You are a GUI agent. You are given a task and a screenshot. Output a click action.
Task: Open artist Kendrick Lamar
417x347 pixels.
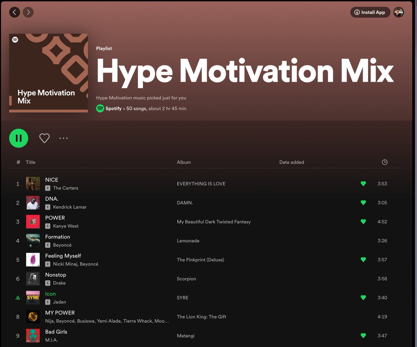tap(69, 207)
